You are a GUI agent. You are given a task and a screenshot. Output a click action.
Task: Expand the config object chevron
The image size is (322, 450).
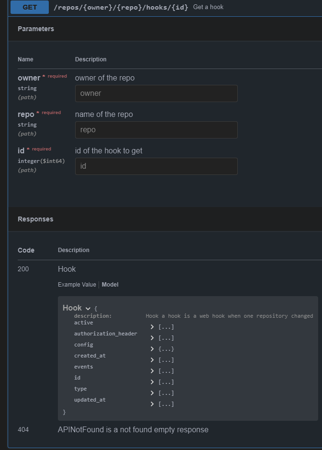coord(152,349)
